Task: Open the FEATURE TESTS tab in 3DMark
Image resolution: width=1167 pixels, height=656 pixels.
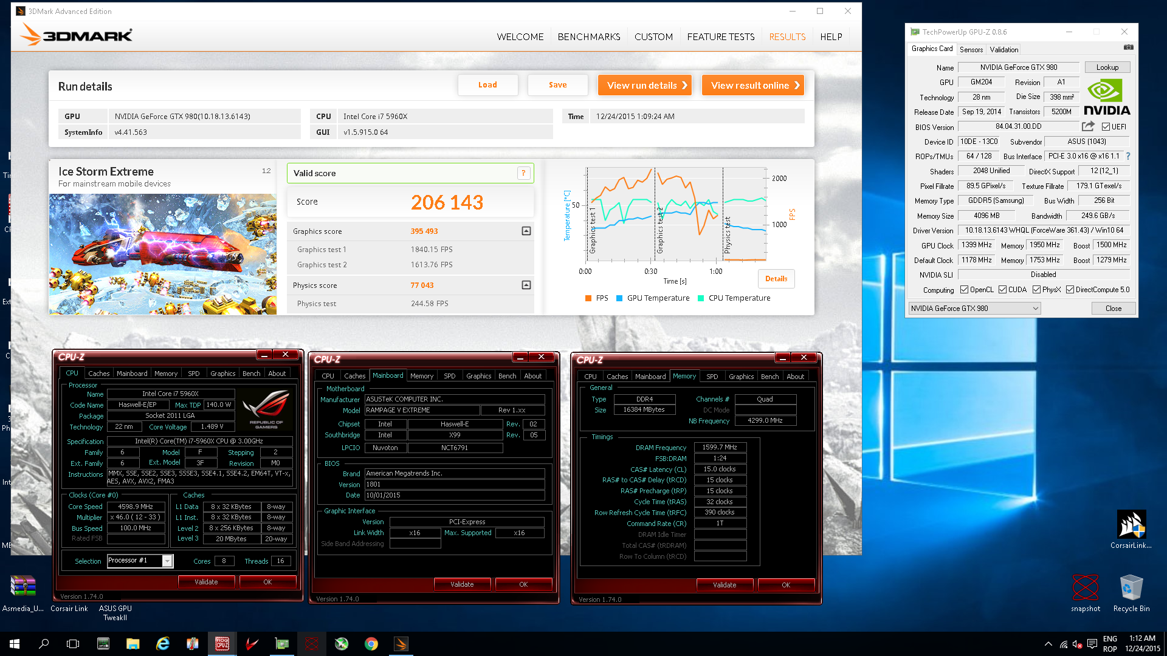Action: (720, 37)
